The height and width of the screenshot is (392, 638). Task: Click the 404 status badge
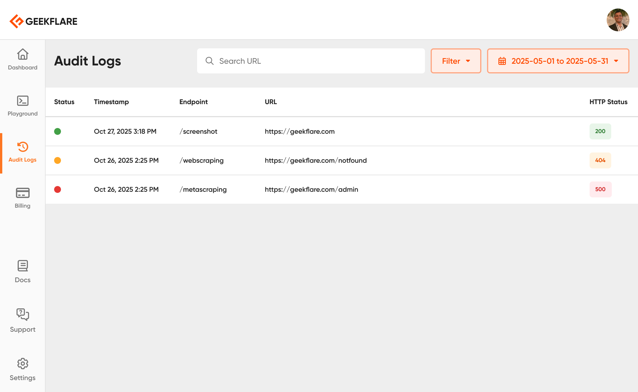tap(600, 160)
